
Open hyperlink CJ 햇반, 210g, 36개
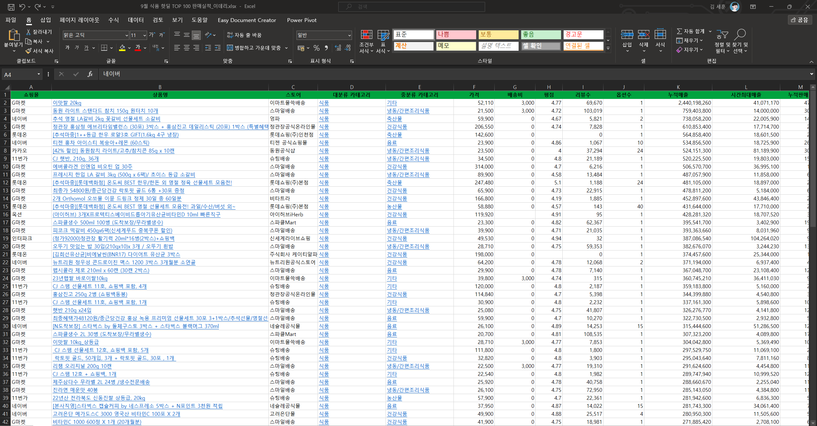tap(76, 159)
